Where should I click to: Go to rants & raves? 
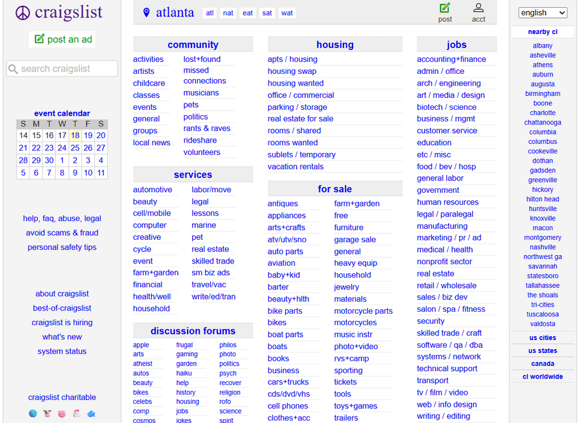pos(207,129)
